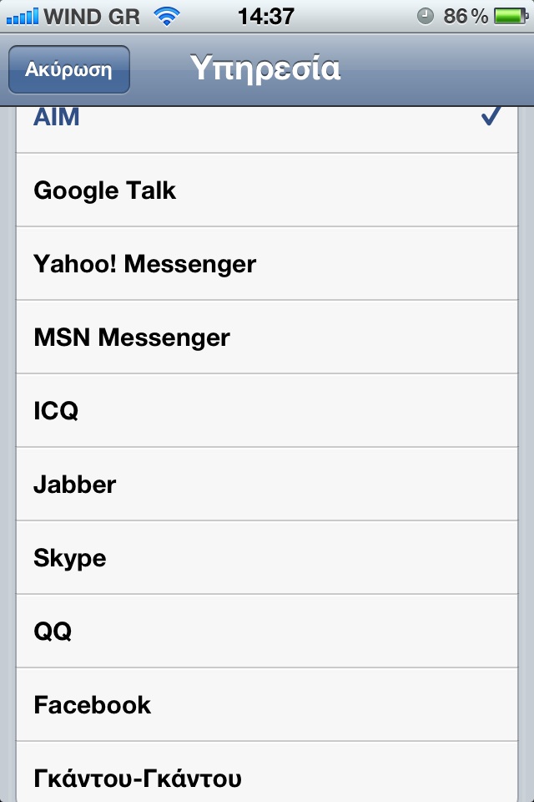This screenshot has height=802, width=534.
Task: Choose ICQ from the service list
Action: point(267,411)
